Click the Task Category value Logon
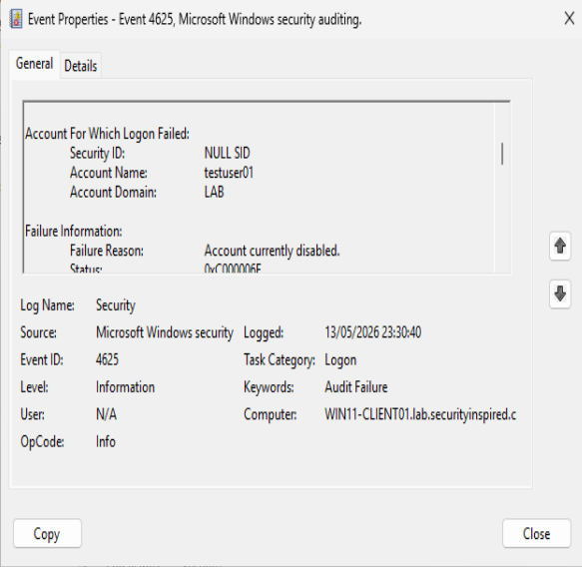582x567 pixels. [340, 360]
